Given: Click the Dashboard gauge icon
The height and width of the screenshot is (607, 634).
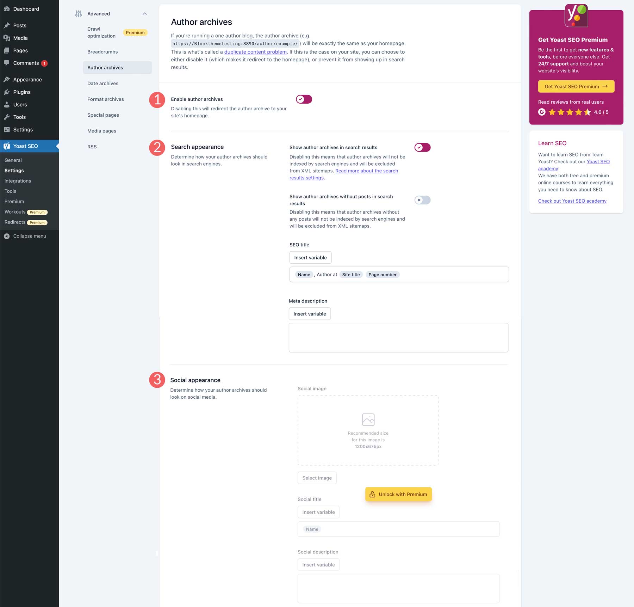Looking at the screenshot, I should click(7, 9).
